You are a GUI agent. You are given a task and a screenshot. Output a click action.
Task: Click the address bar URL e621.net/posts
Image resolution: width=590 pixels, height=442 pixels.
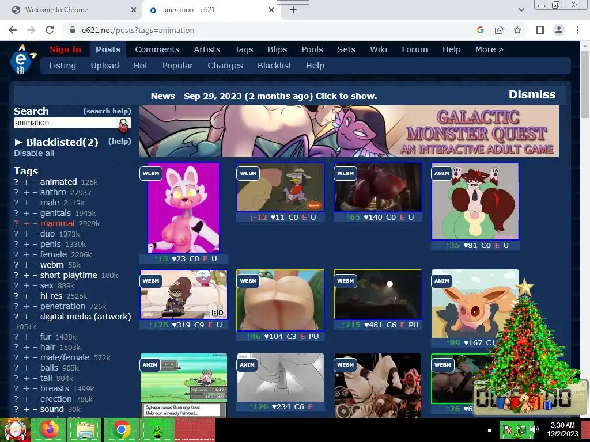click(138, 30)
